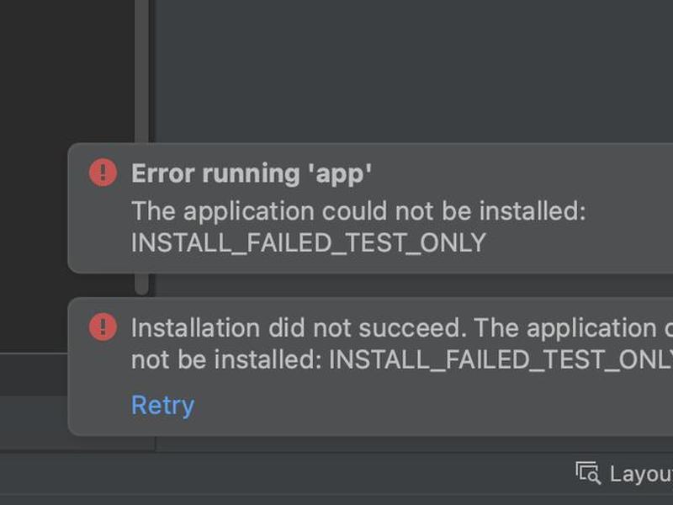Click the vertical scrollbar thumb above the notifications
Viewport: 673px width, 505px height.
142,71
